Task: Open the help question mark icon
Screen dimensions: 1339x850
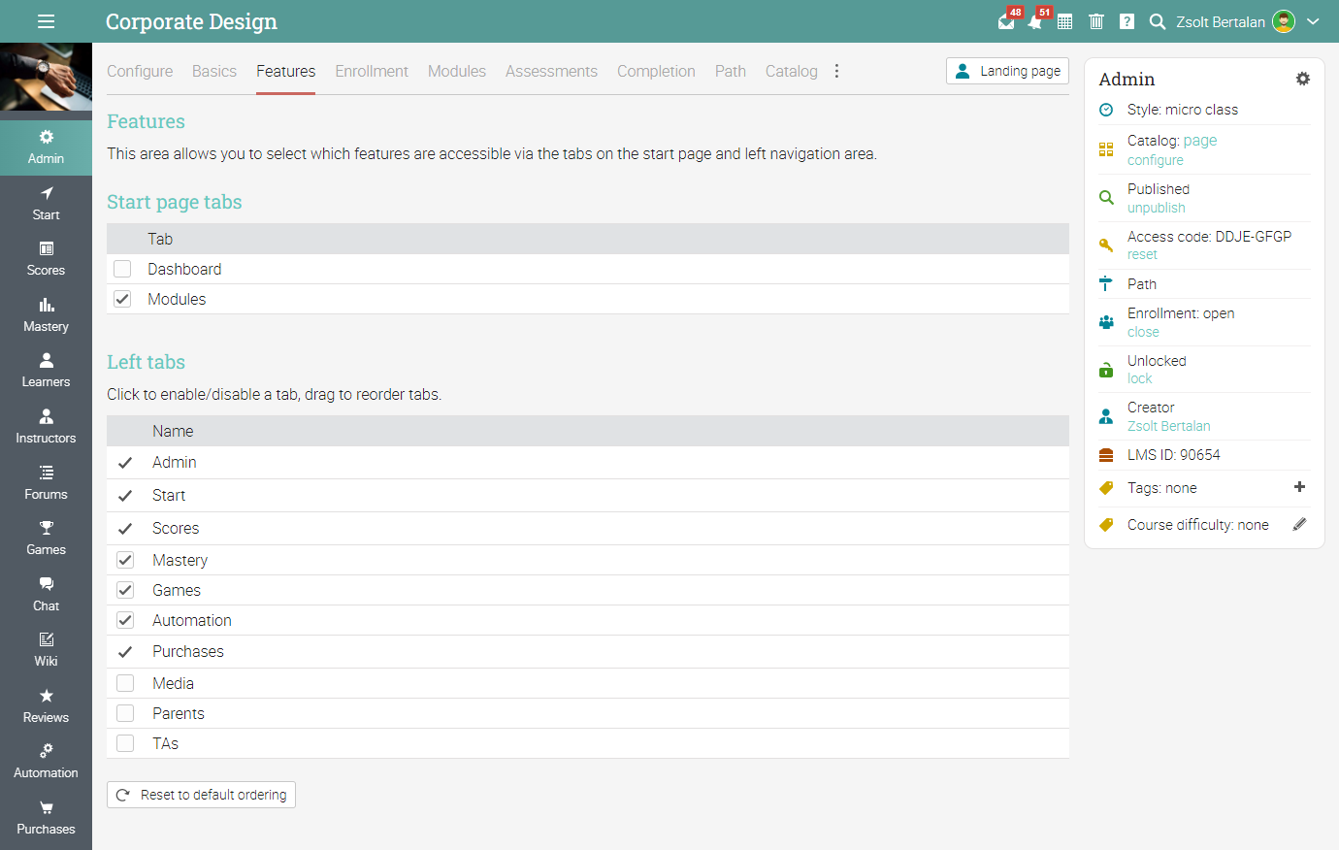Action: tap(1127, 21)
